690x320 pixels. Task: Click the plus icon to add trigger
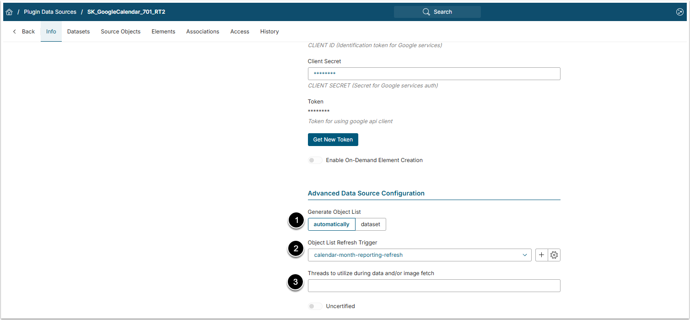point(541,255)
